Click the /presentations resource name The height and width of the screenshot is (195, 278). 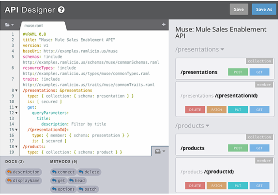(x=199, y=72)
